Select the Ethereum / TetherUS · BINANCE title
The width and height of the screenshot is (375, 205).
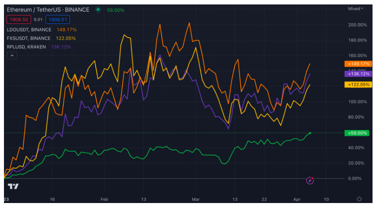coord(48,10)
